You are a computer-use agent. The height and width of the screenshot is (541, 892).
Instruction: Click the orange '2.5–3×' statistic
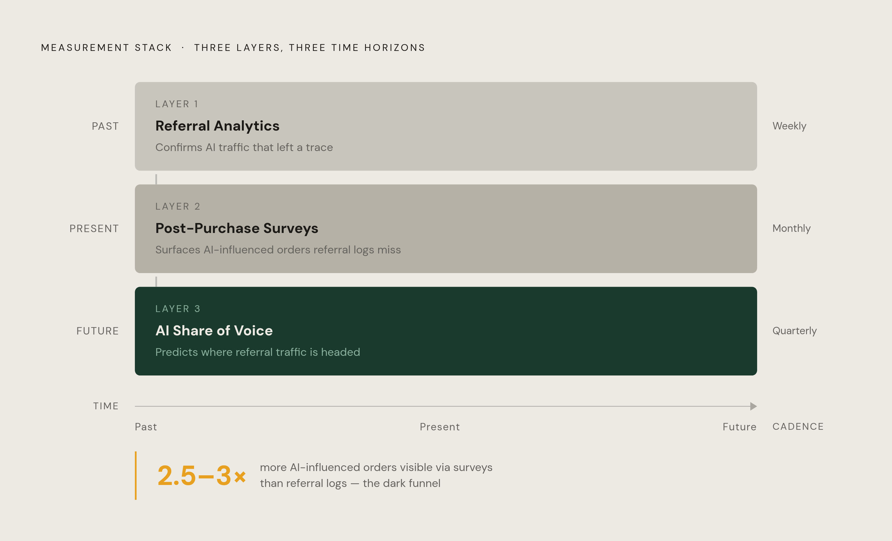202,476
